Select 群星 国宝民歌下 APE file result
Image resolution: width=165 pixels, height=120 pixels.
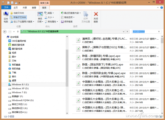116,66
